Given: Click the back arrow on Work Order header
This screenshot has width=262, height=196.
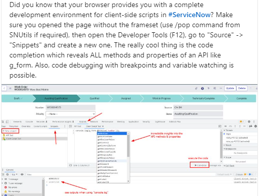Looking at the screenshot, I should (5, 88).
